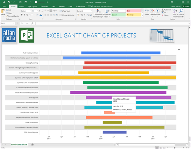Save the workbook using the quick access icon
Screen dimensions: 191x149
(x=4, y=2)
